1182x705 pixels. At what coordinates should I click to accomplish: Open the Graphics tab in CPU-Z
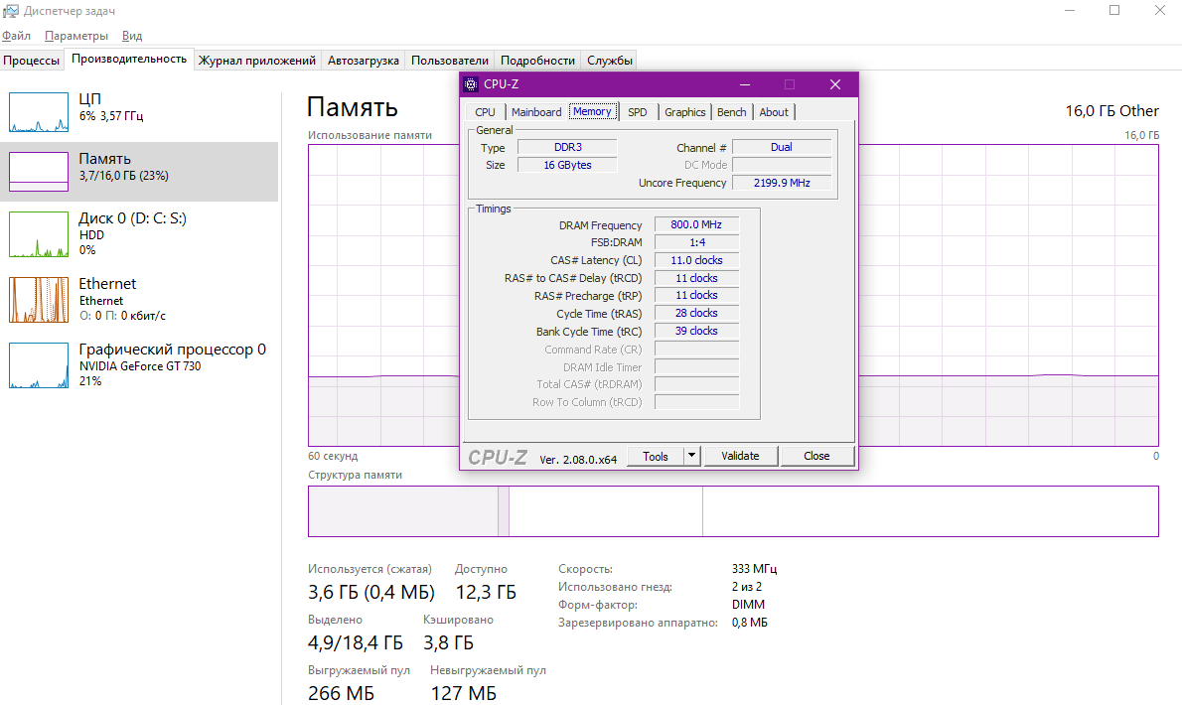pyautogui.click(x=684, y=112)
